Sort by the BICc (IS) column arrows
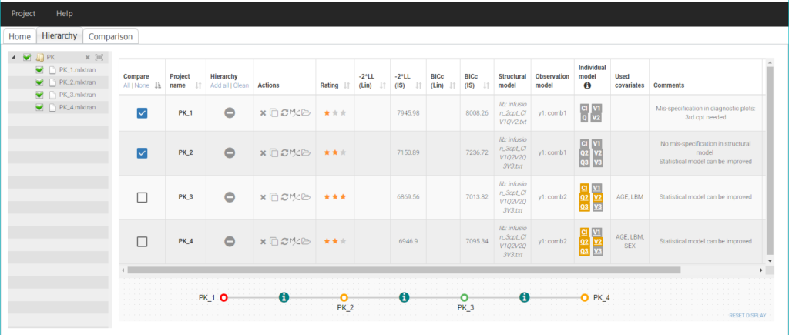Viewport: 789px width, 335px height. coord(485,85)
